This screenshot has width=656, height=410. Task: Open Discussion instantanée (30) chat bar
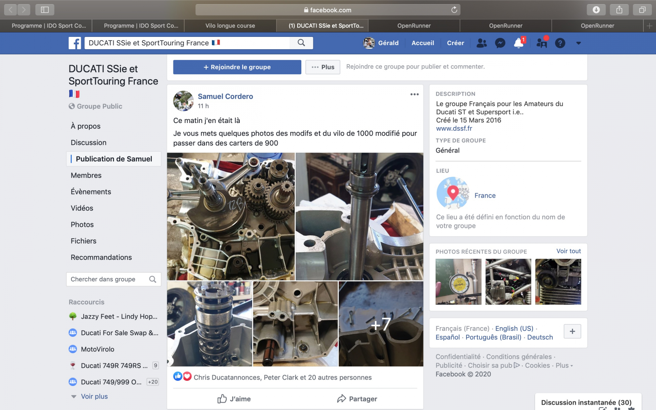(588, 402)
